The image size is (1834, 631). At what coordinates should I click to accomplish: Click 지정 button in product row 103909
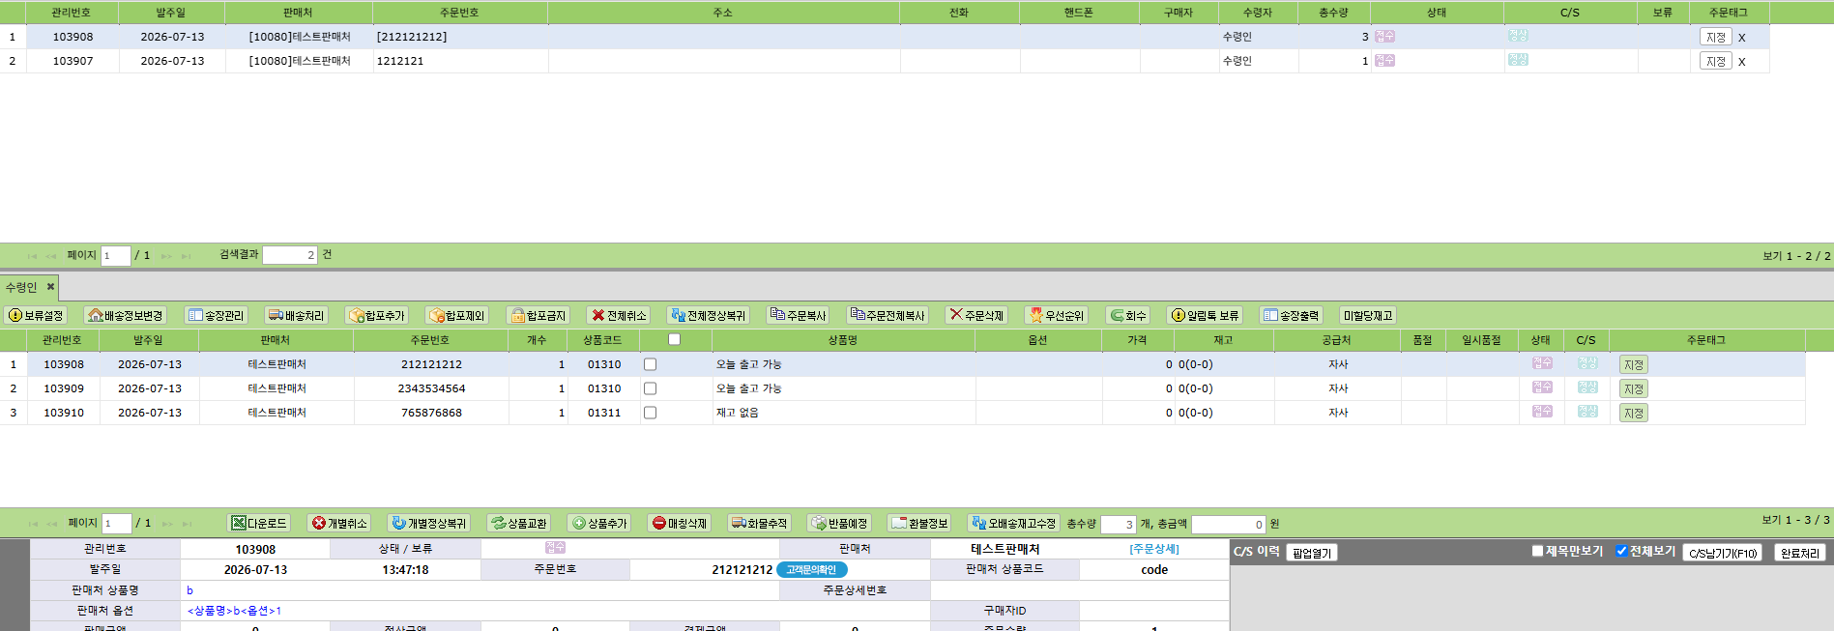coord(1634,388)
